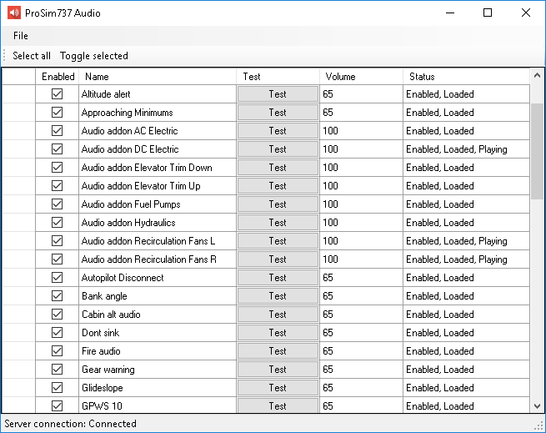Viewport: 546px width, 433px height.
Task: Uncheck Audio addon Recirculation Fans L checkbox
Action: (58, 241)
